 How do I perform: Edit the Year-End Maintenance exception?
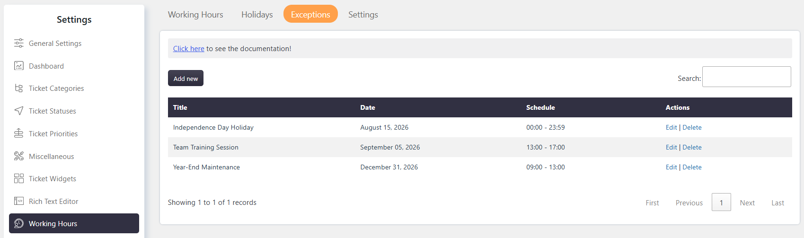(x=671, y=167)
